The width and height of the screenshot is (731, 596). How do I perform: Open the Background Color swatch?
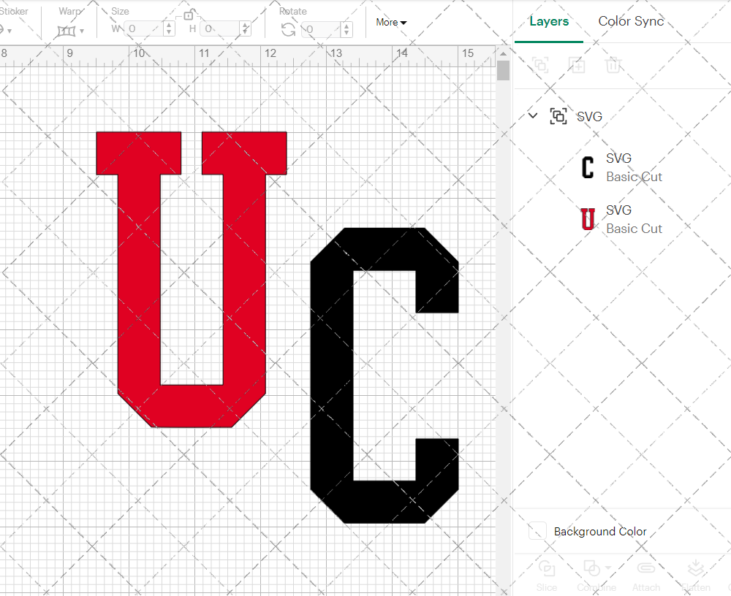tap(537, 531)
